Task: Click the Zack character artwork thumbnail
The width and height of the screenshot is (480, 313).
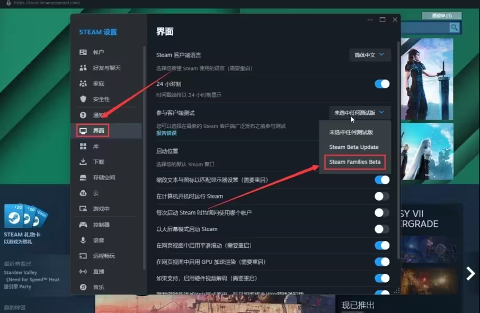Action: coord(427,79)
